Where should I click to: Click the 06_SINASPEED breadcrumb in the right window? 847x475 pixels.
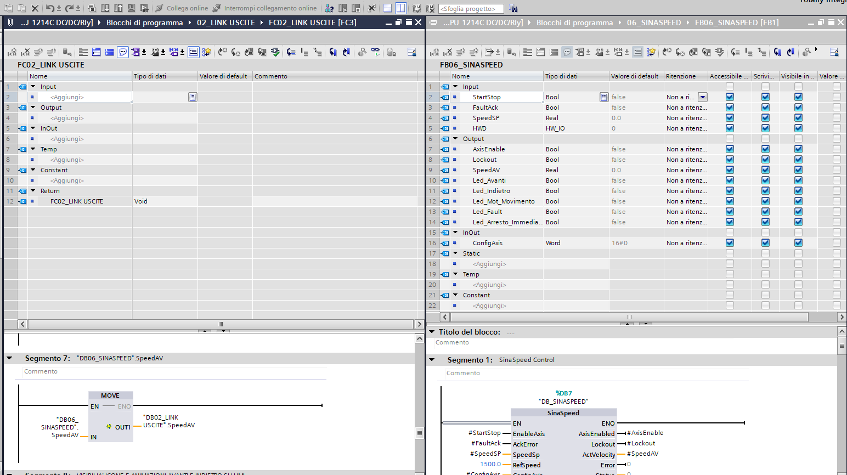pos(654,22)
